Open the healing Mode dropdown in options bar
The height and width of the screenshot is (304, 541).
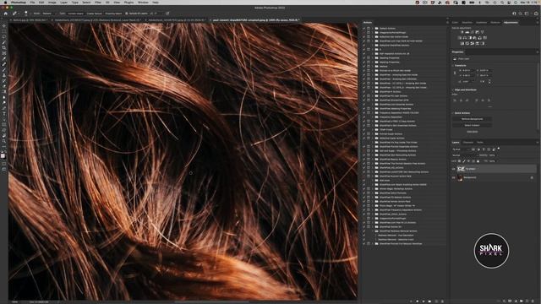coord(48,14)
